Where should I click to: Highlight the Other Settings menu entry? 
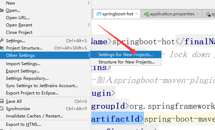(x=45, y=55)
